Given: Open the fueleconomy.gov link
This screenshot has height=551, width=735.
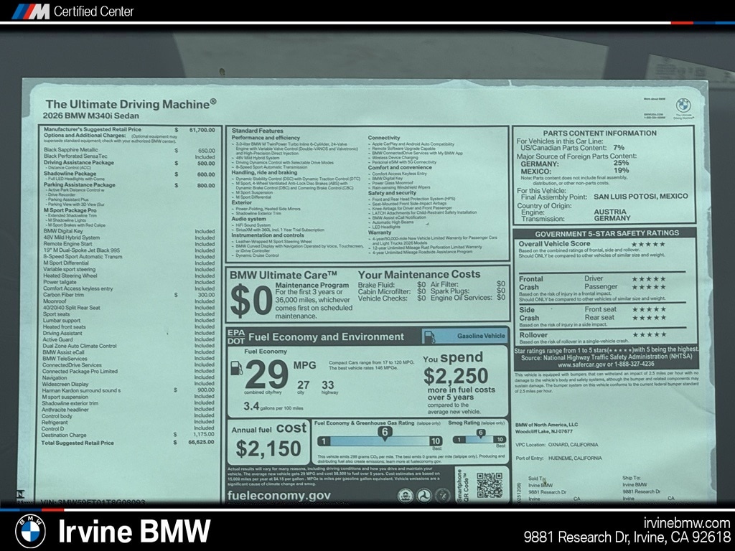Looking at the screenshot, I should [x=278, y=495].
